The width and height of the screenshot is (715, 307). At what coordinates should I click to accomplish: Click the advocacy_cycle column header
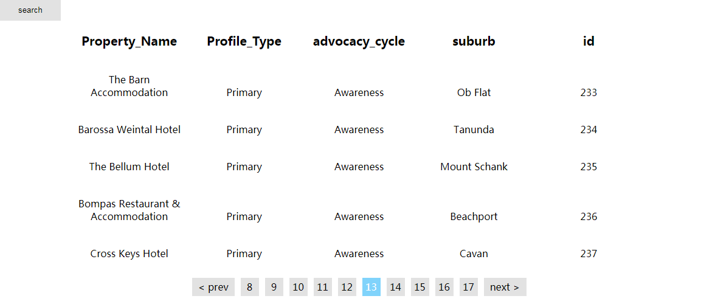(359, 41)
